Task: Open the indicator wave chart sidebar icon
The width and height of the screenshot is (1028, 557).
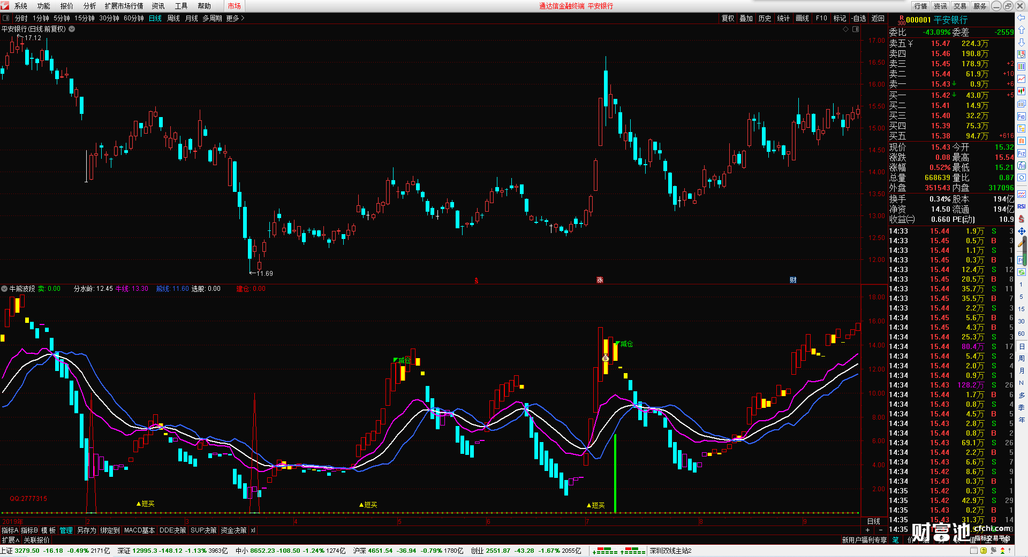Action: [1022, 194]
